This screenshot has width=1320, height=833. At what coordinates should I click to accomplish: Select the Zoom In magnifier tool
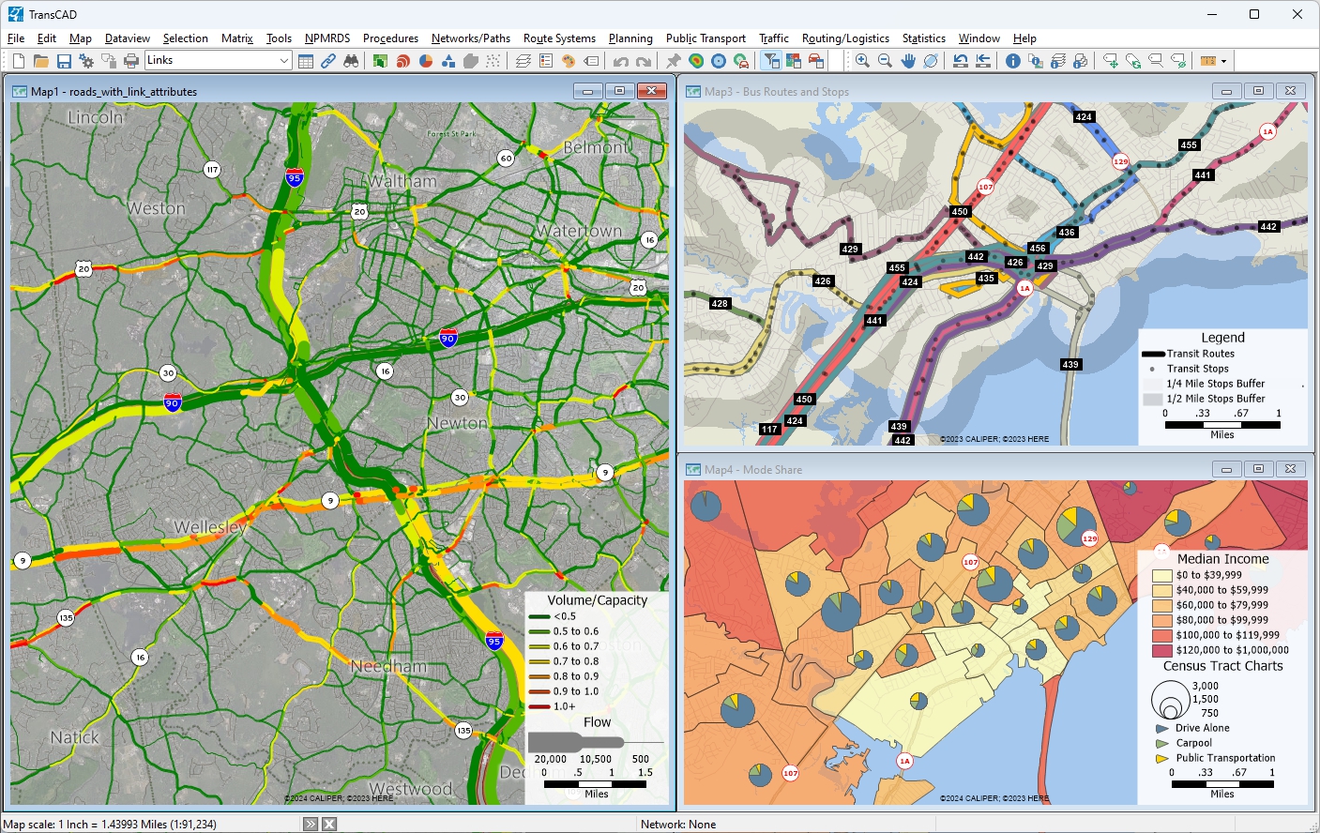click(861, 60)
